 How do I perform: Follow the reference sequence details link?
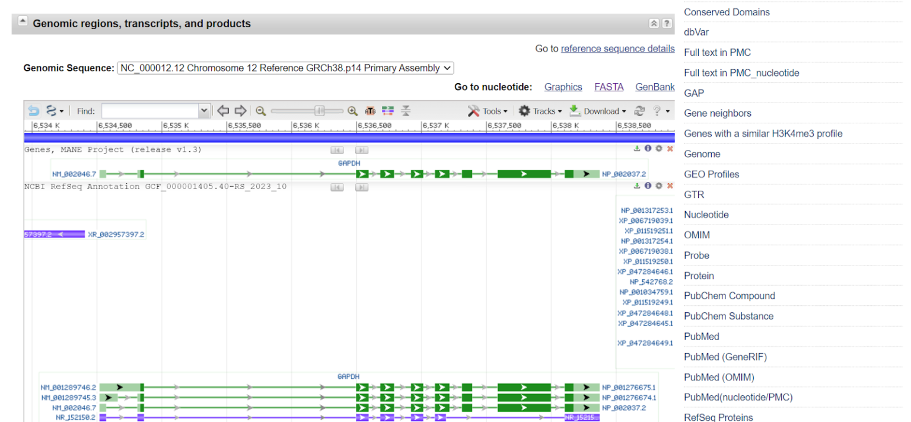[617, 49]
